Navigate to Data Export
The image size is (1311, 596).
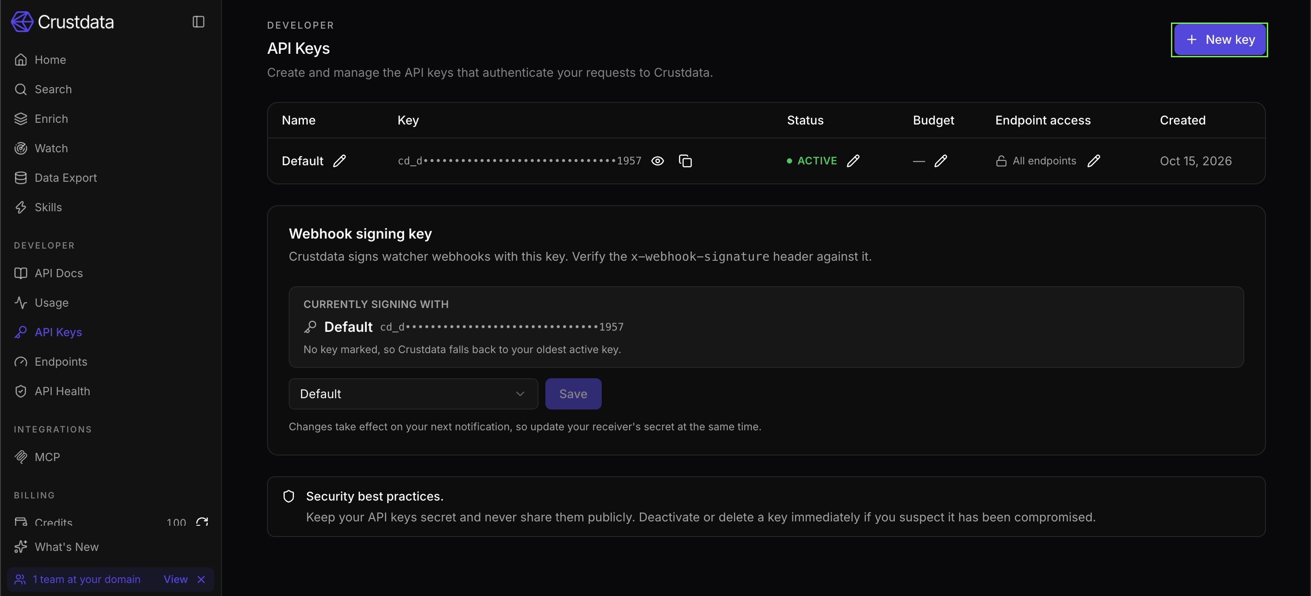pyautogui.click(x=65, y=178)
